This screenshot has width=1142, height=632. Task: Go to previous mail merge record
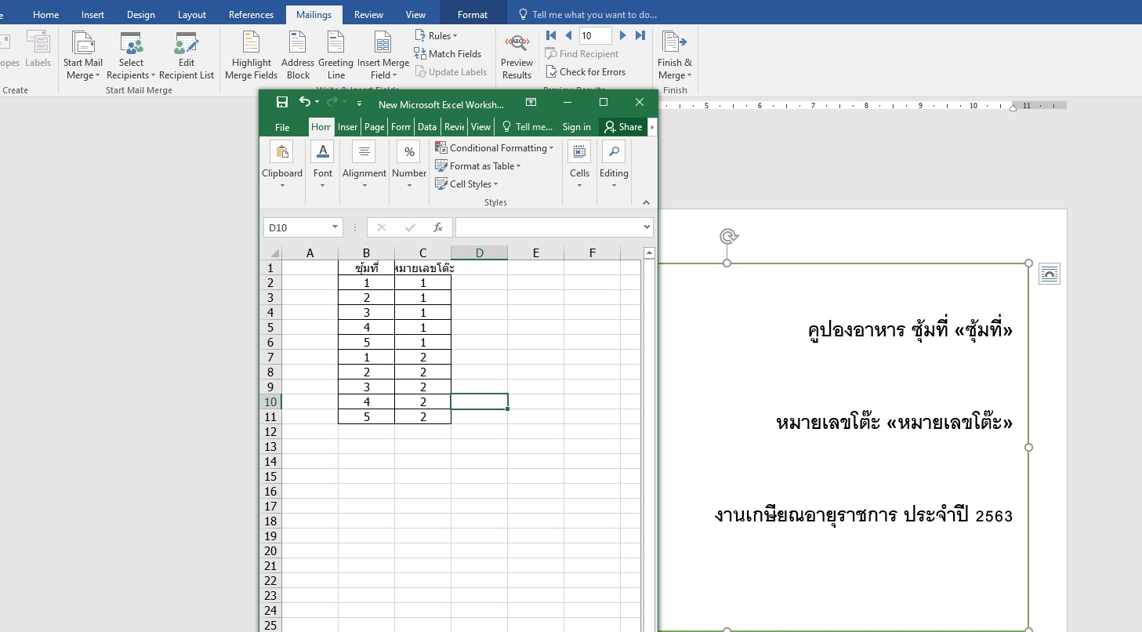(568, 35)
